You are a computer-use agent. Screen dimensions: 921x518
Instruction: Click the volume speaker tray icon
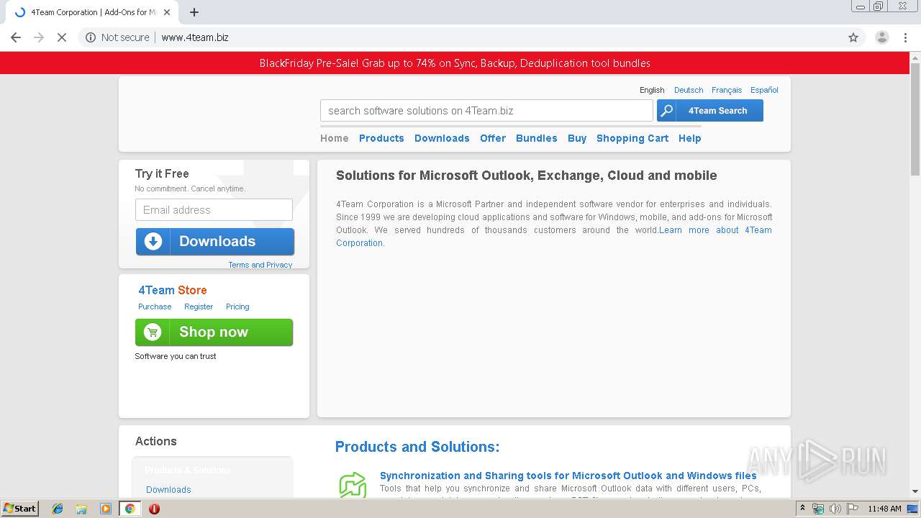click(x=835, y=509)
